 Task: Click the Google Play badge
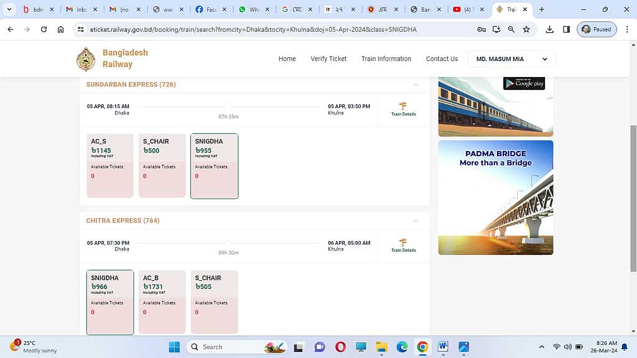(x=524, y=83)
